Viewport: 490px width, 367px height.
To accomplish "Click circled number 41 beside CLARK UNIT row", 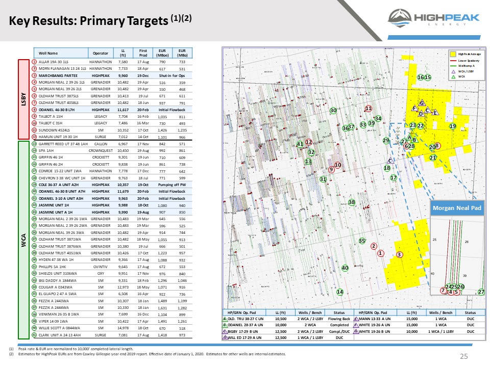I will 34,335.
